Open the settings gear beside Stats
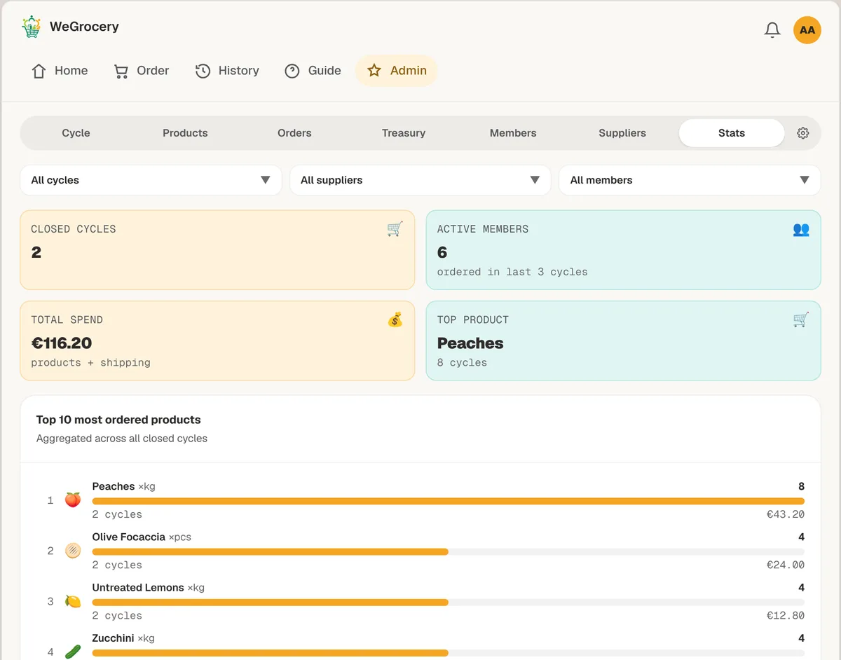This screenshot has width=841, height=660. click(803, 133)
